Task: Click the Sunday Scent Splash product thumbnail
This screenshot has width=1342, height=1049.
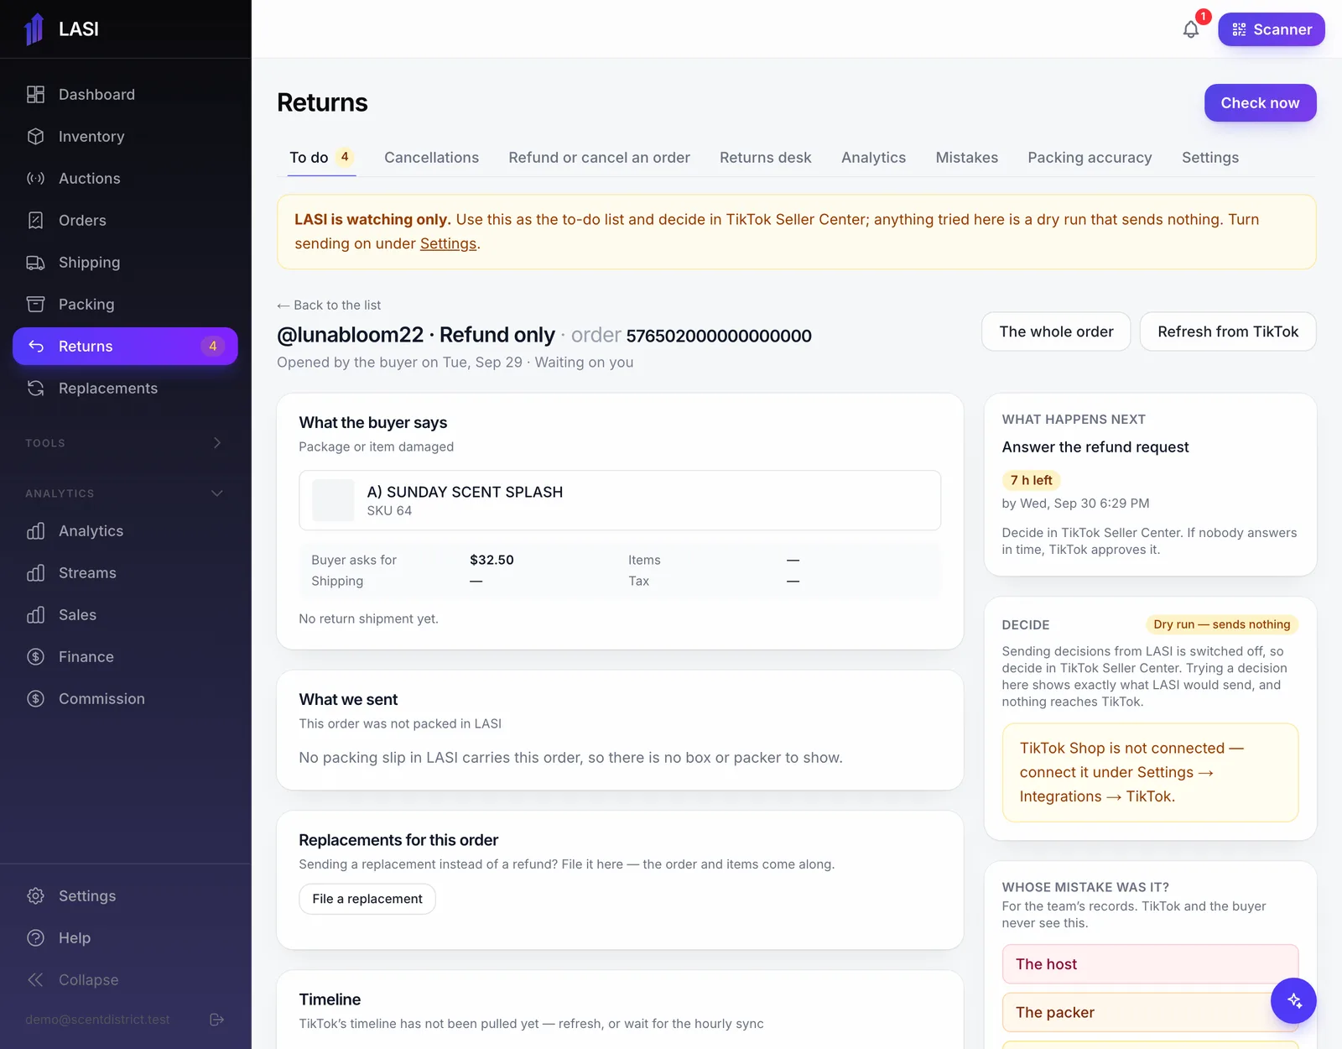Action: 333,500
